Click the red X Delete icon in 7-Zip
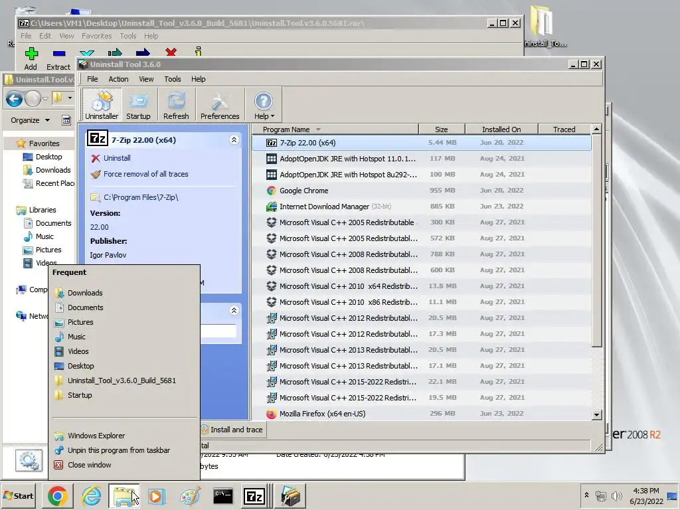Image resolution: width=680 pixels, height=510 pixels. point(171,52)
